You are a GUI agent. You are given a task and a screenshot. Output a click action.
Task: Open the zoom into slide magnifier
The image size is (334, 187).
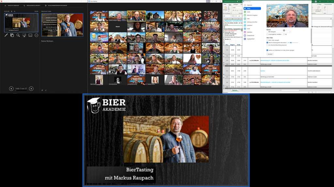click(18, 35)
